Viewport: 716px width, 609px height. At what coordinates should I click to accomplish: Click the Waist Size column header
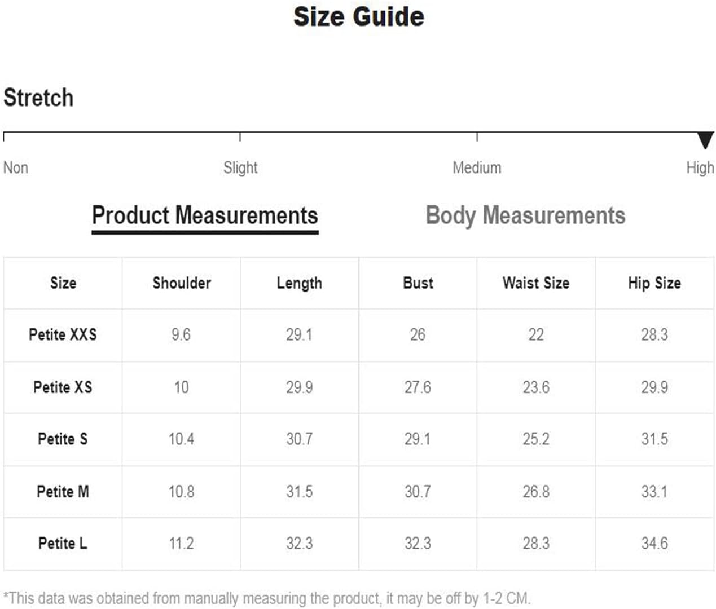pyautogui.click(x=536, y=283)
